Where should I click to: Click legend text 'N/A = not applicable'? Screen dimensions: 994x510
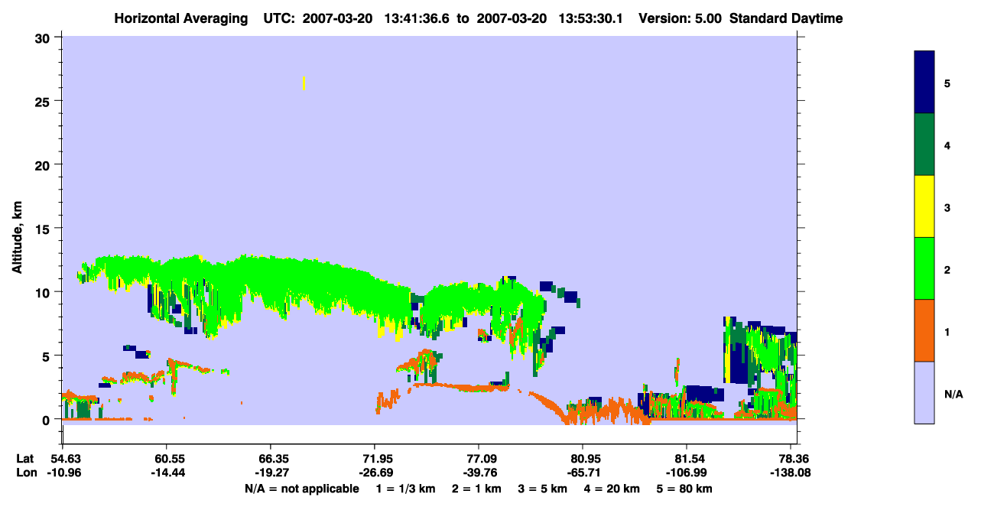tap(301, 489)
